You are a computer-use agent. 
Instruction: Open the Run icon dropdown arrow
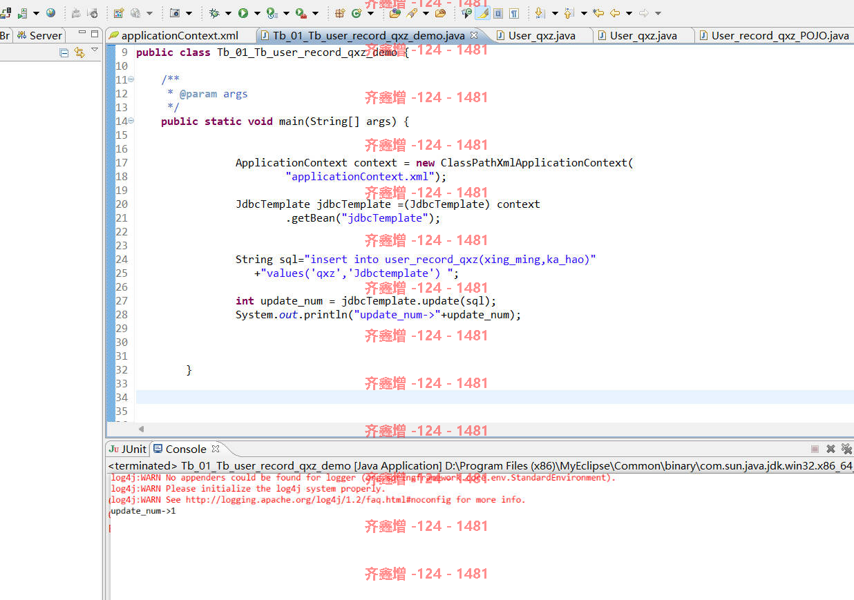click(256, 13)
